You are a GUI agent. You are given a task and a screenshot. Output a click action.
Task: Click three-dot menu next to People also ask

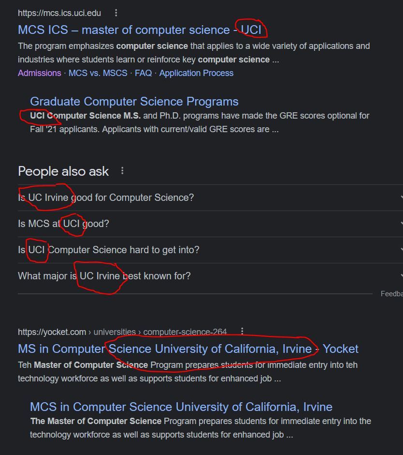coord(122,171)
